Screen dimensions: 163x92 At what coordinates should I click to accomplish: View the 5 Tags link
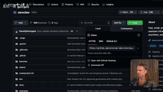[x=53, y=23]
